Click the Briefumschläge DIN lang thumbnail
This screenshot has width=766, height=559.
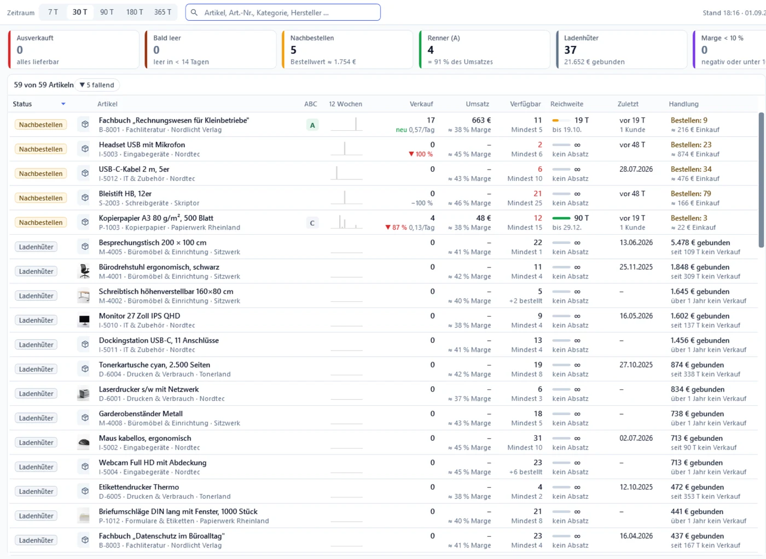pyautogui.click(x=85, y=516)
